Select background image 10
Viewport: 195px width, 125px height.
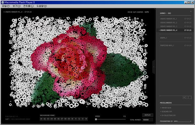72,119
